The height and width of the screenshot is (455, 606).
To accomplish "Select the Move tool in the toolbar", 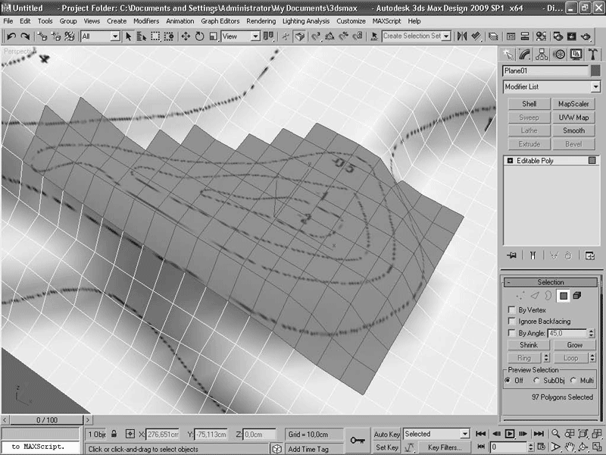I will (186, 36).
